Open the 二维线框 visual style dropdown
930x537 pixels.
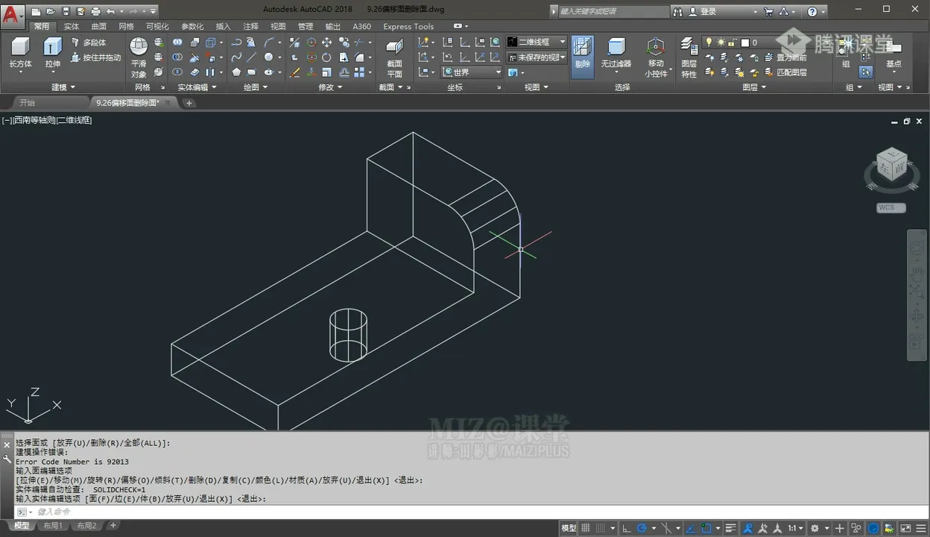(x=564, y=42)
